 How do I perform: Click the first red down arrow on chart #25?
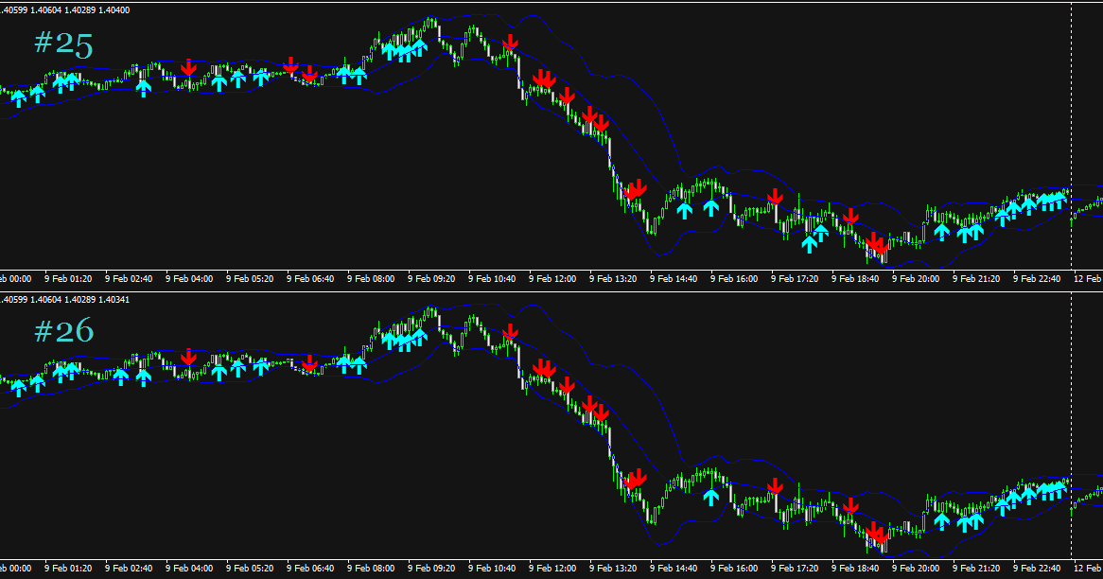191,67
